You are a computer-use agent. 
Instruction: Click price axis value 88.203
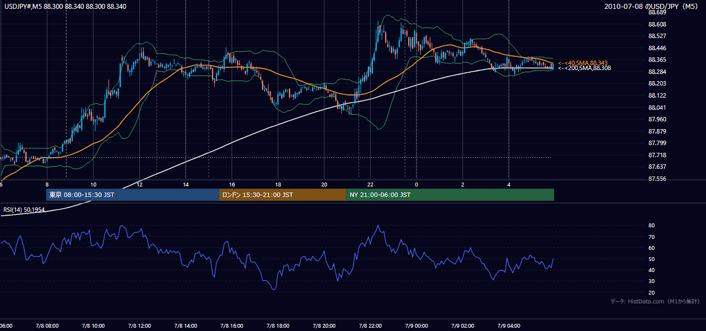[x=657, y=83]
